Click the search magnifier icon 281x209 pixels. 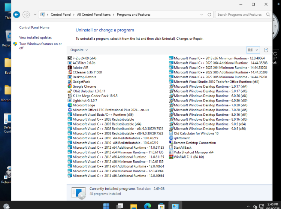[x=268, y=15]
